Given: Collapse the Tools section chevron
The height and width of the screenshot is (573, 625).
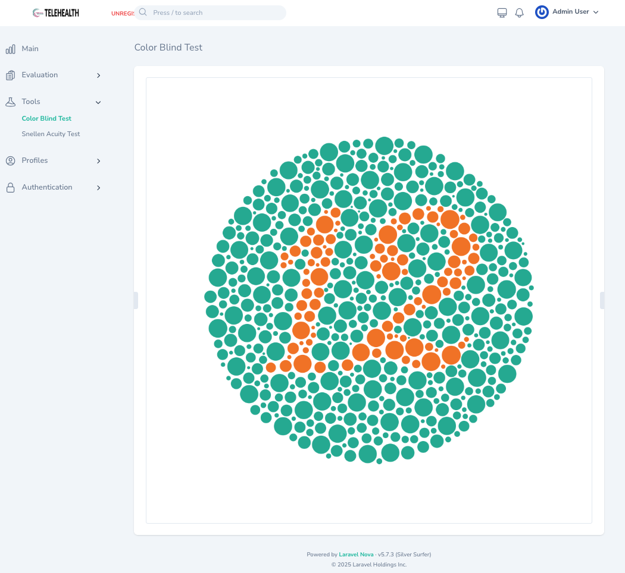Looking at the screenshot, I should [x=99, y=102].
